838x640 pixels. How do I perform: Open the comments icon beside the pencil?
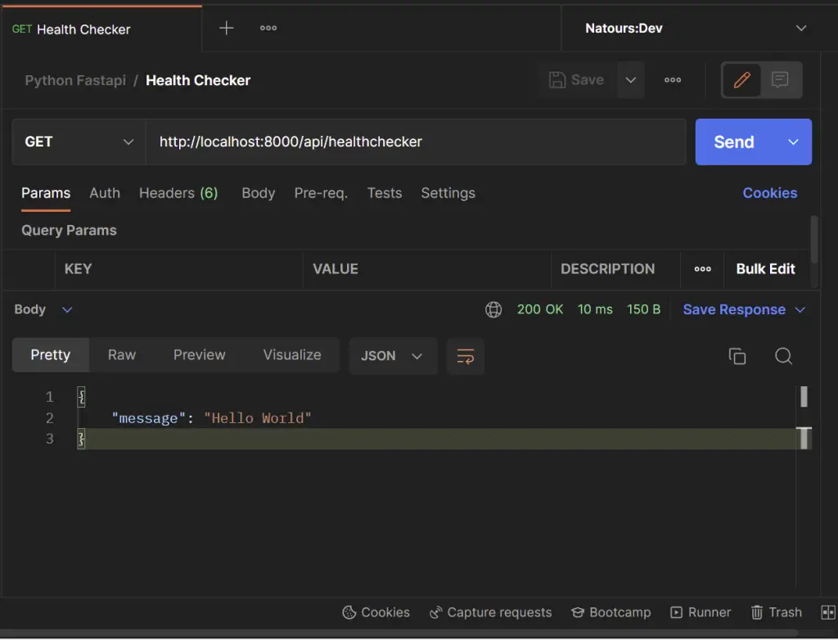click(x=779, y=79)
